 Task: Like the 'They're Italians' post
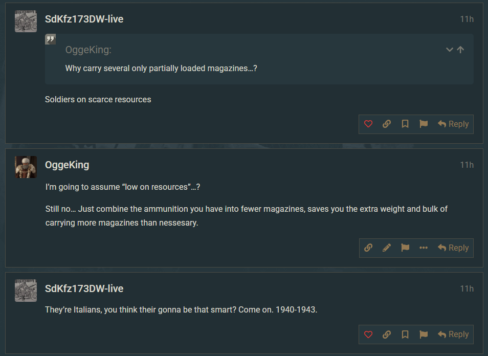[x=368, y=335]
